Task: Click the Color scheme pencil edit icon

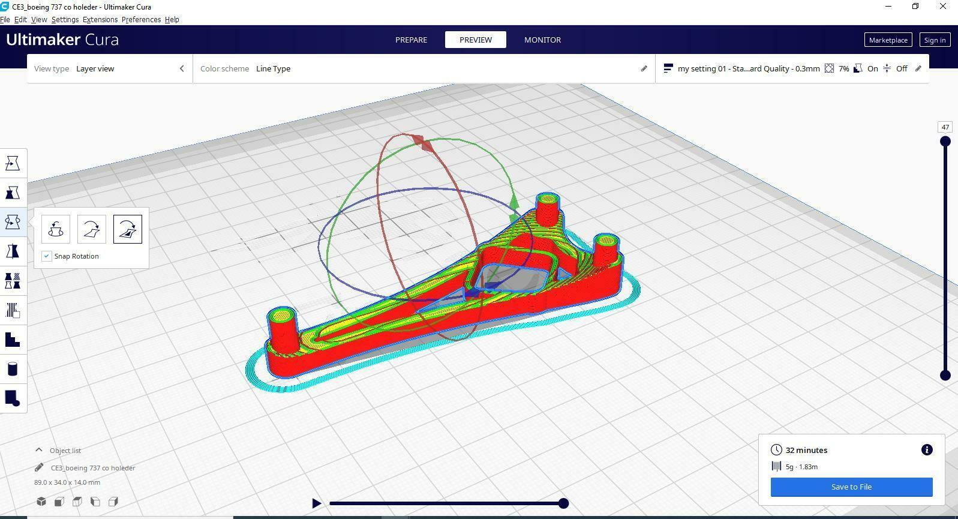Action: [x=644, y=69]
